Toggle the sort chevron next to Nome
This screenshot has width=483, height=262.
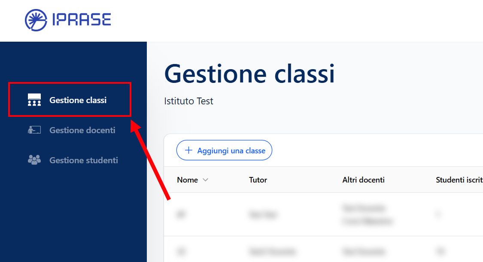205,180
